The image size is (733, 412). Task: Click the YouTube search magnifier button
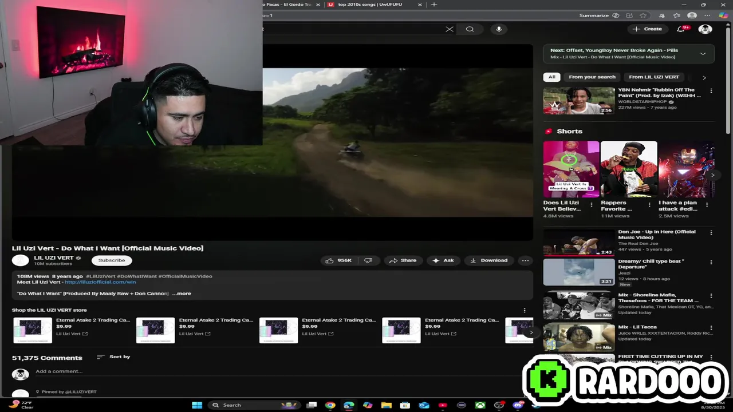pyautogui.click(x=470, y=29)
